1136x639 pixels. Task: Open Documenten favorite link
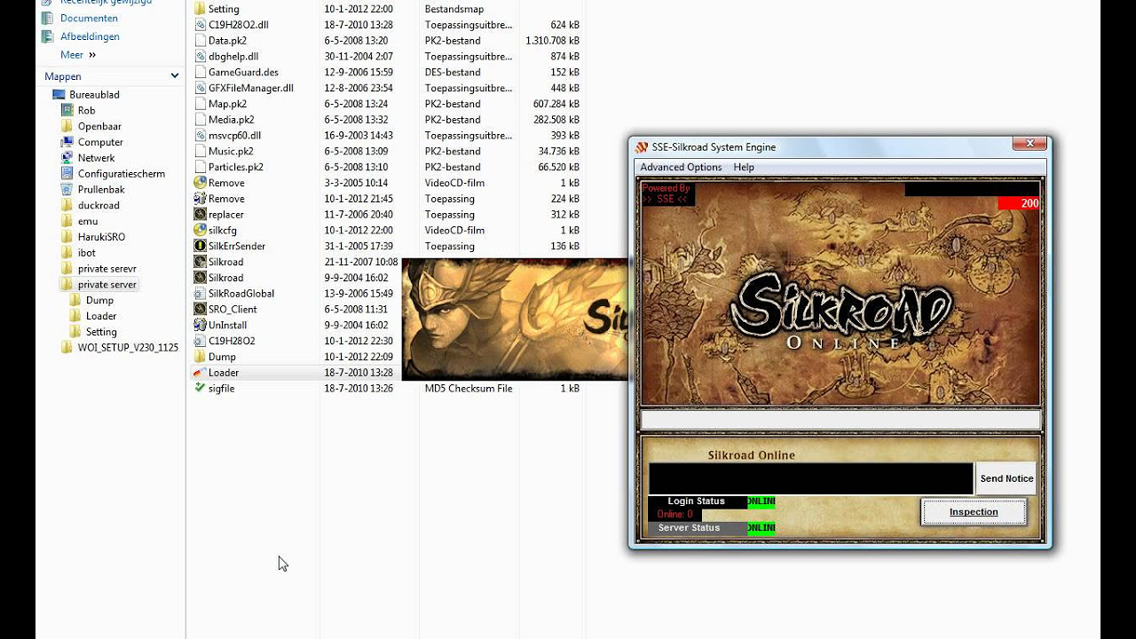click(89, 18)
